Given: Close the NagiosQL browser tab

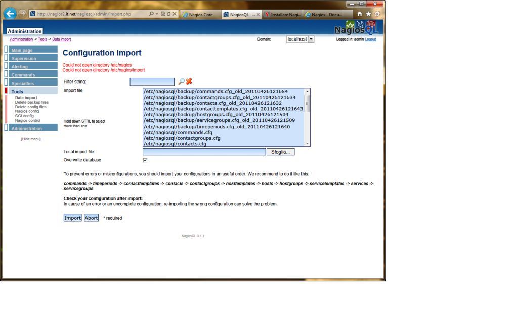Looking at the screenshot, I should click(258, 15).
